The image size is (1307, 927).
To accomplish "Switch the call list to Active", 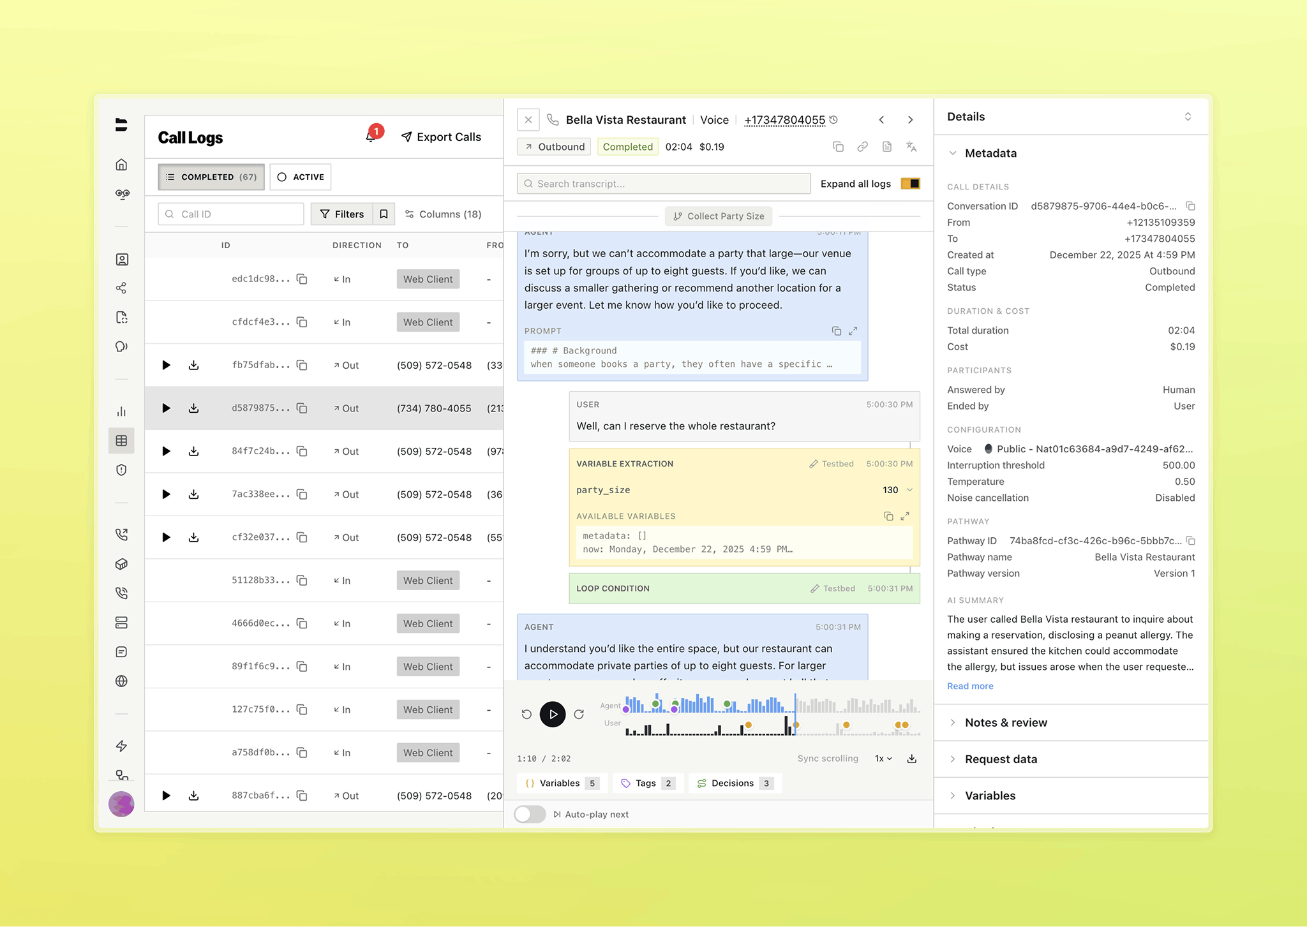I will (x=300, y=177).
